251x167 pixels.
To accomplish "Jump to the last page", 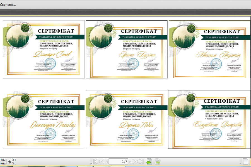I will [x=140, y=161].
